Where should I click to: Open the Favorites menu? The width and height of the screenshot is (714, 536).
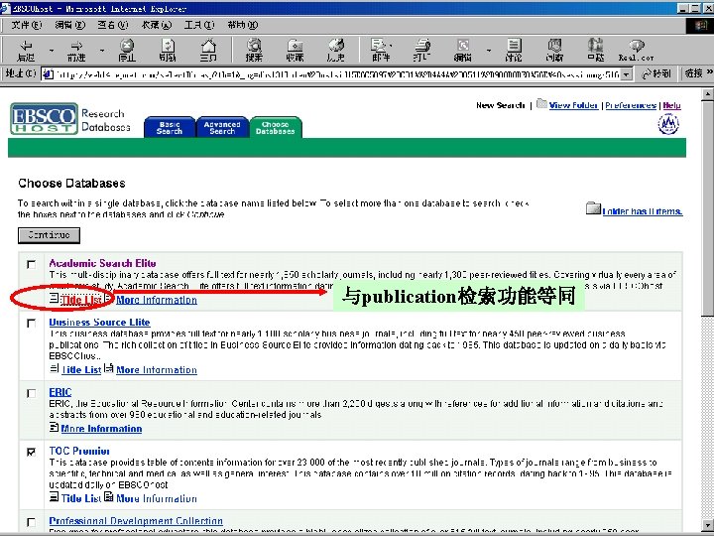(157, 25)
